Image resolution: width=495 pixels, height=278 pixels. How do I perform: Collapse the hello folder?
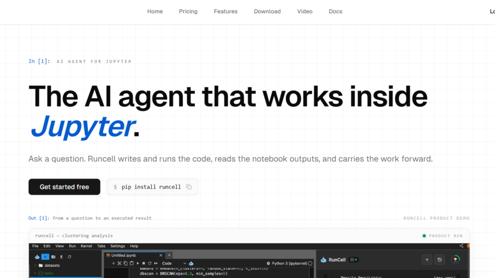coord(35,273)
